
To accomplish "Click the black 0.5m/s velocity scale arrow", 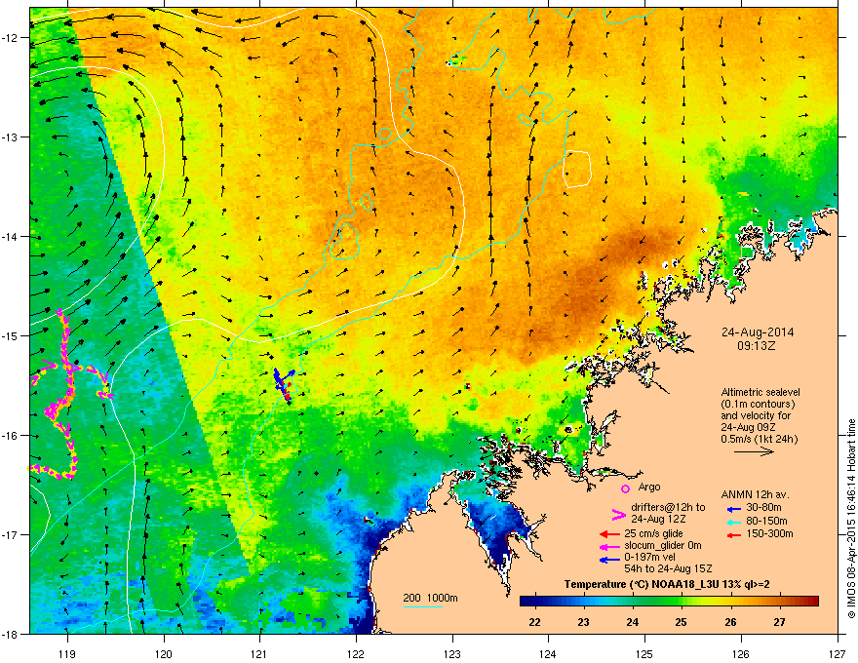I will point(754,451).
